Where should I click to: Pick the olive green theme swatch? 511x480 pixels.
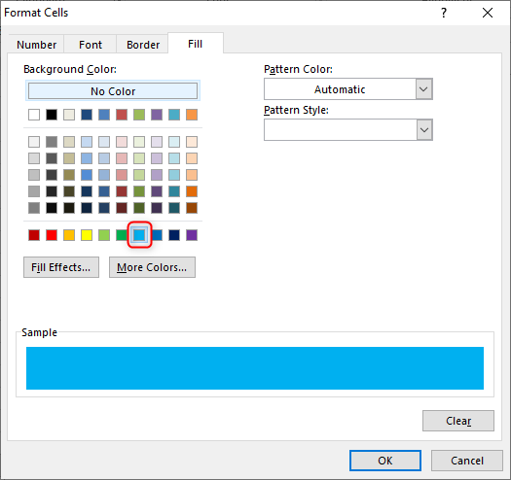139,115
